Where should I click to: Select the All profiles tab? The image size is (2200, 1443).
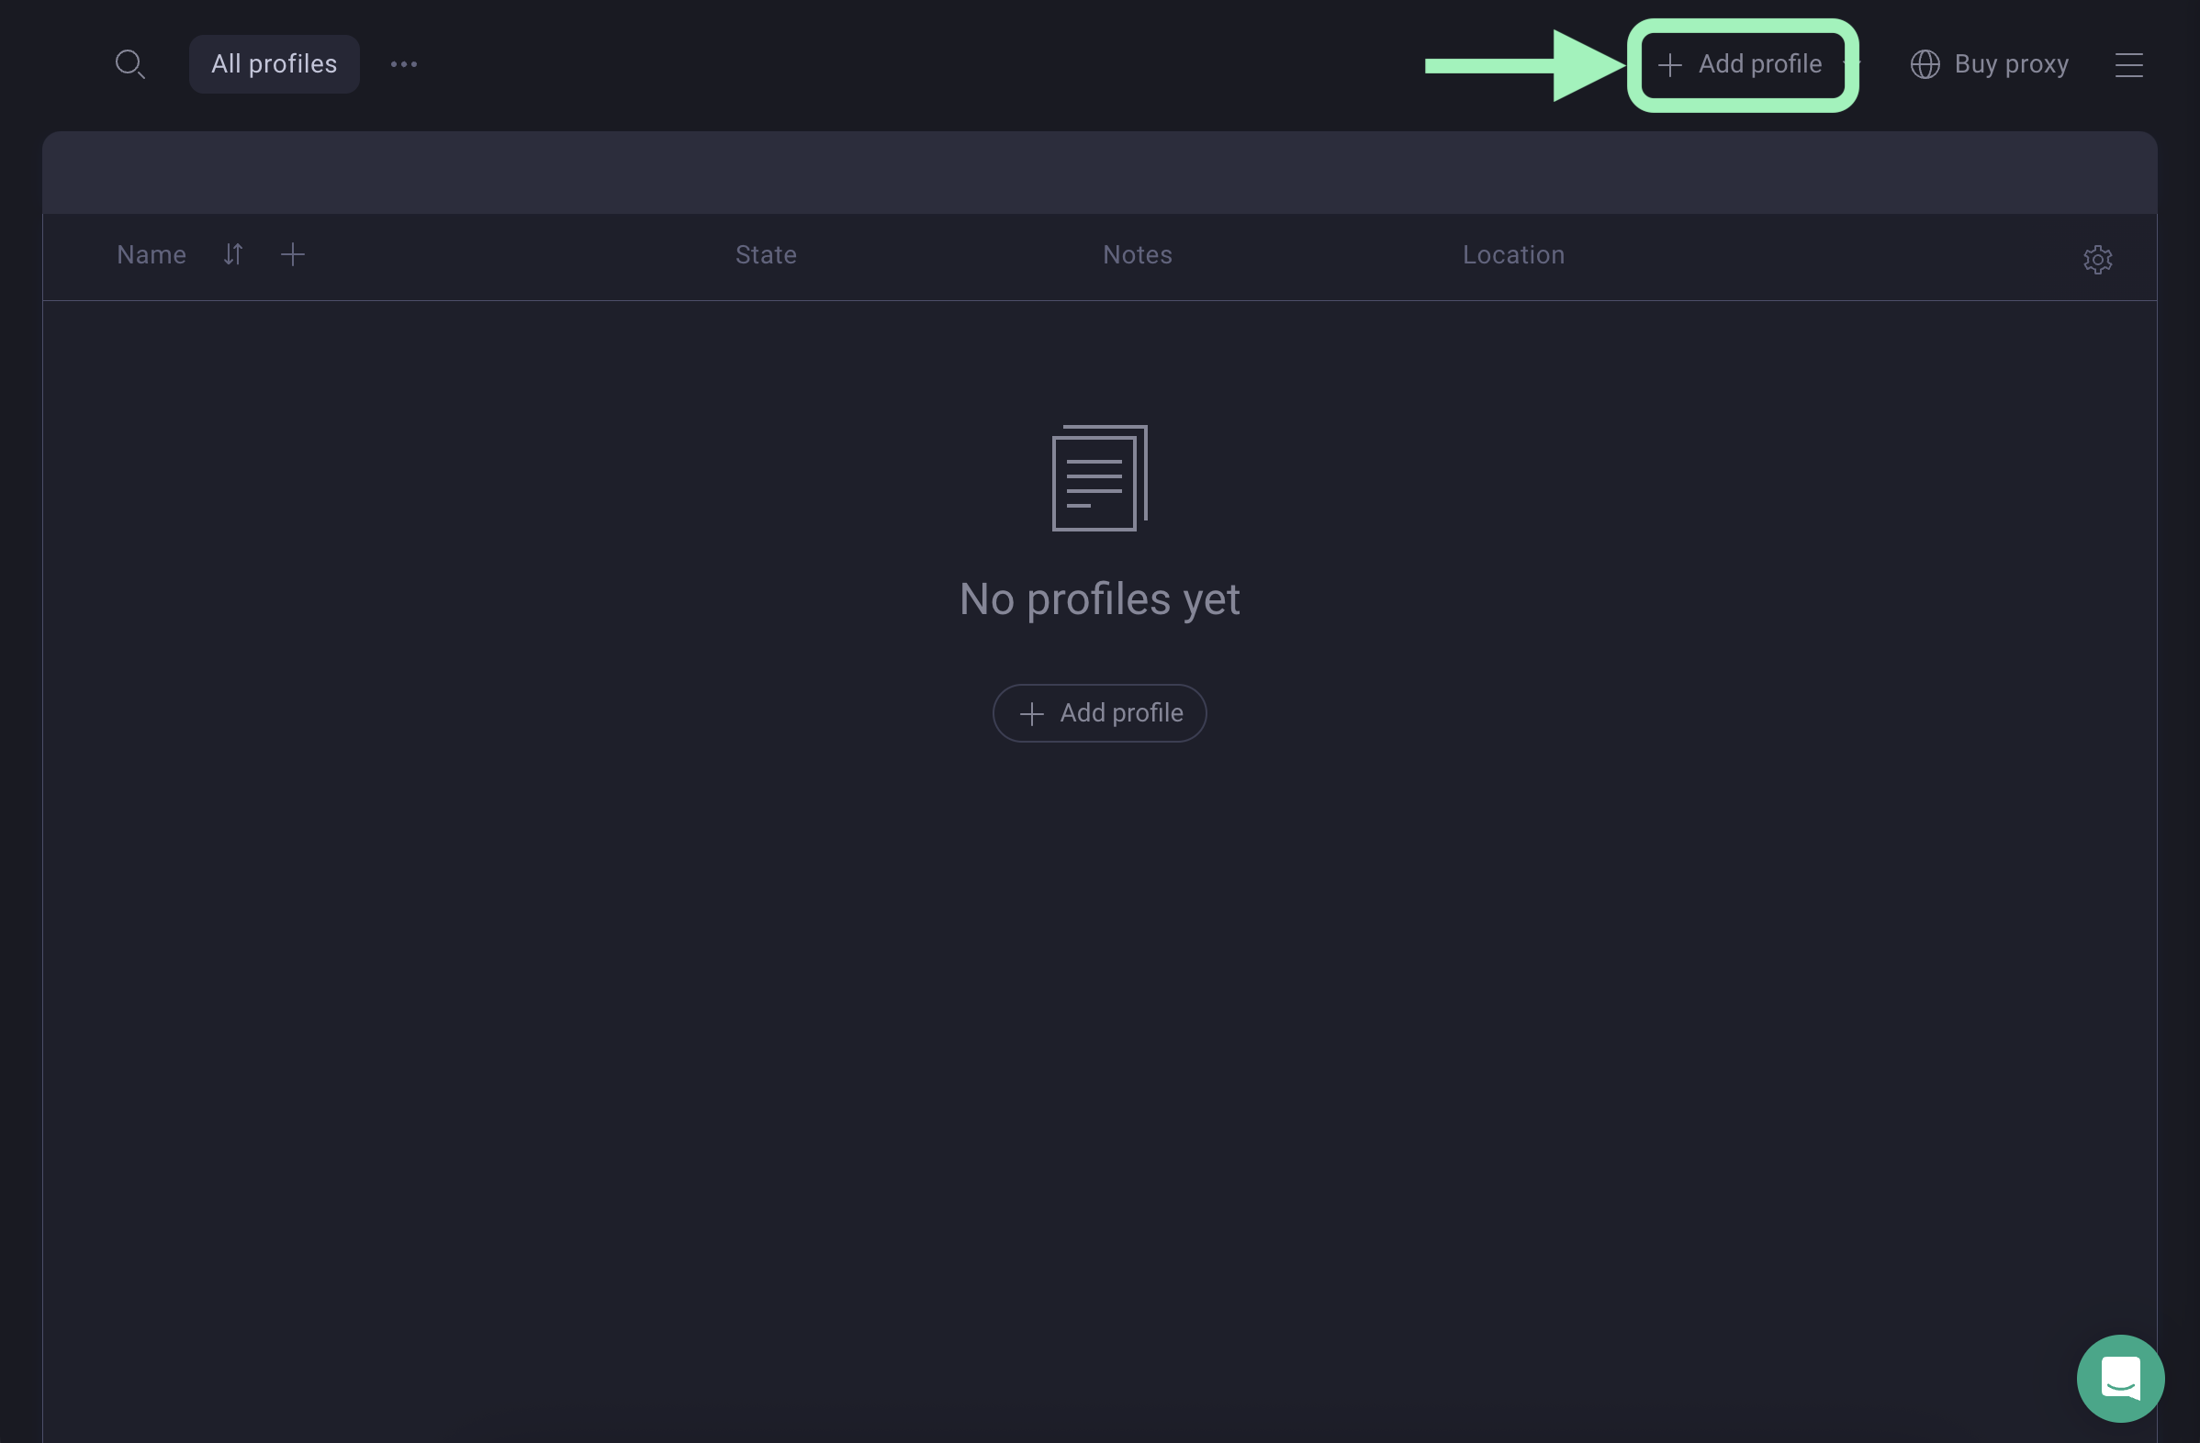[274, 63]
